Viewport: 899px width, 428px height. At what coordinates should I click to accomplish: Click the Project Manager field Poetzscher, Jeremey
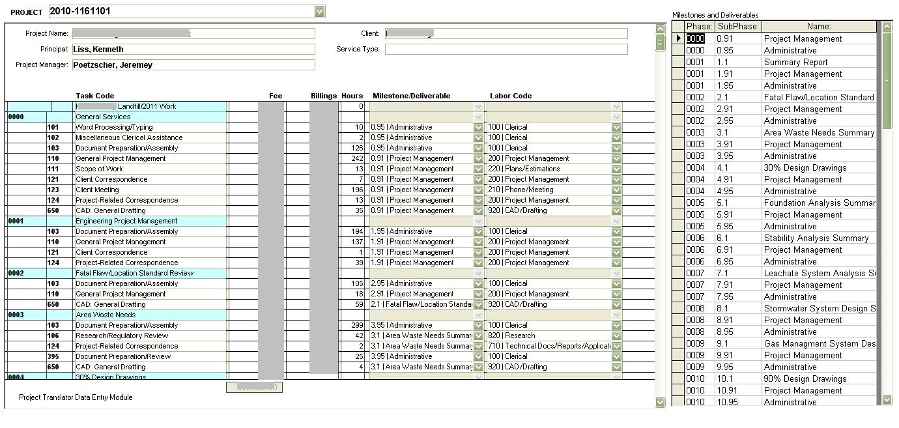tap(193, 64)
